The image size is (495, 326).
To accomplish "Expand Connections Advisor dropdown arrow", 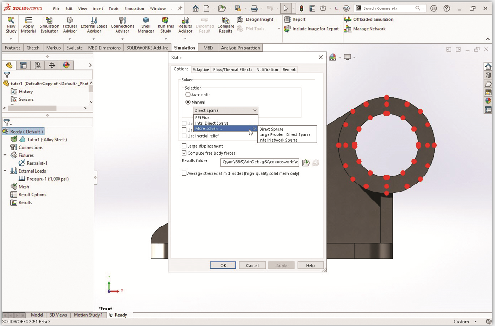I will pos(122,39).
